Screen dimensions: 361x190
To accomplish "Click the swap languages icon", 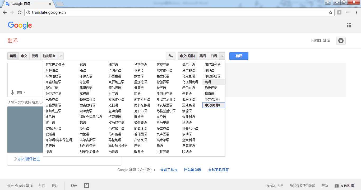I will coord(171,56).
